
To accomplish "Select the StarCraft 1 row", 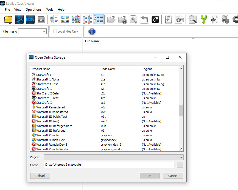I will coord(105,75).
